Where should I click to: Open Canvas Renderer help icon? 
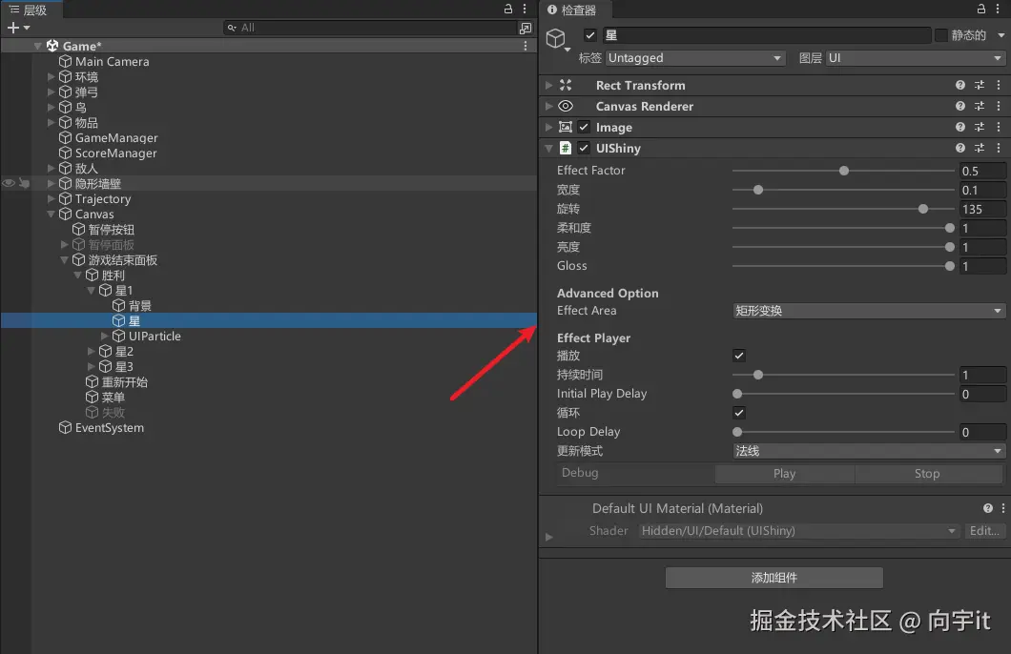click(960, 106)
